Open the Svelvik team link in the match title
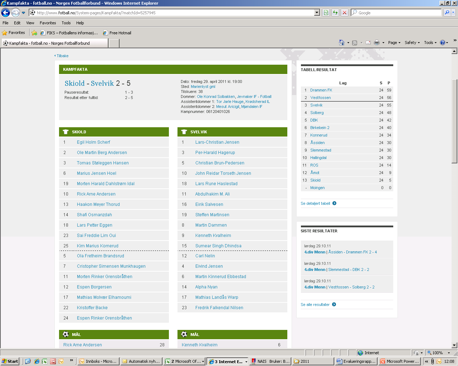The image size is (458, 366). click(x=102, y=83)
